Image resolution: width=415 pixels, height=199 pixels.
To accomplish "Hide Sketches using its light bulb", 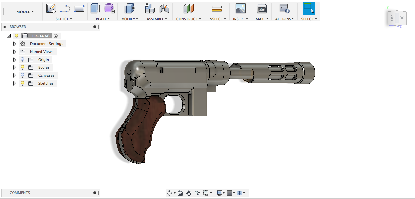I will pos(23,83).
